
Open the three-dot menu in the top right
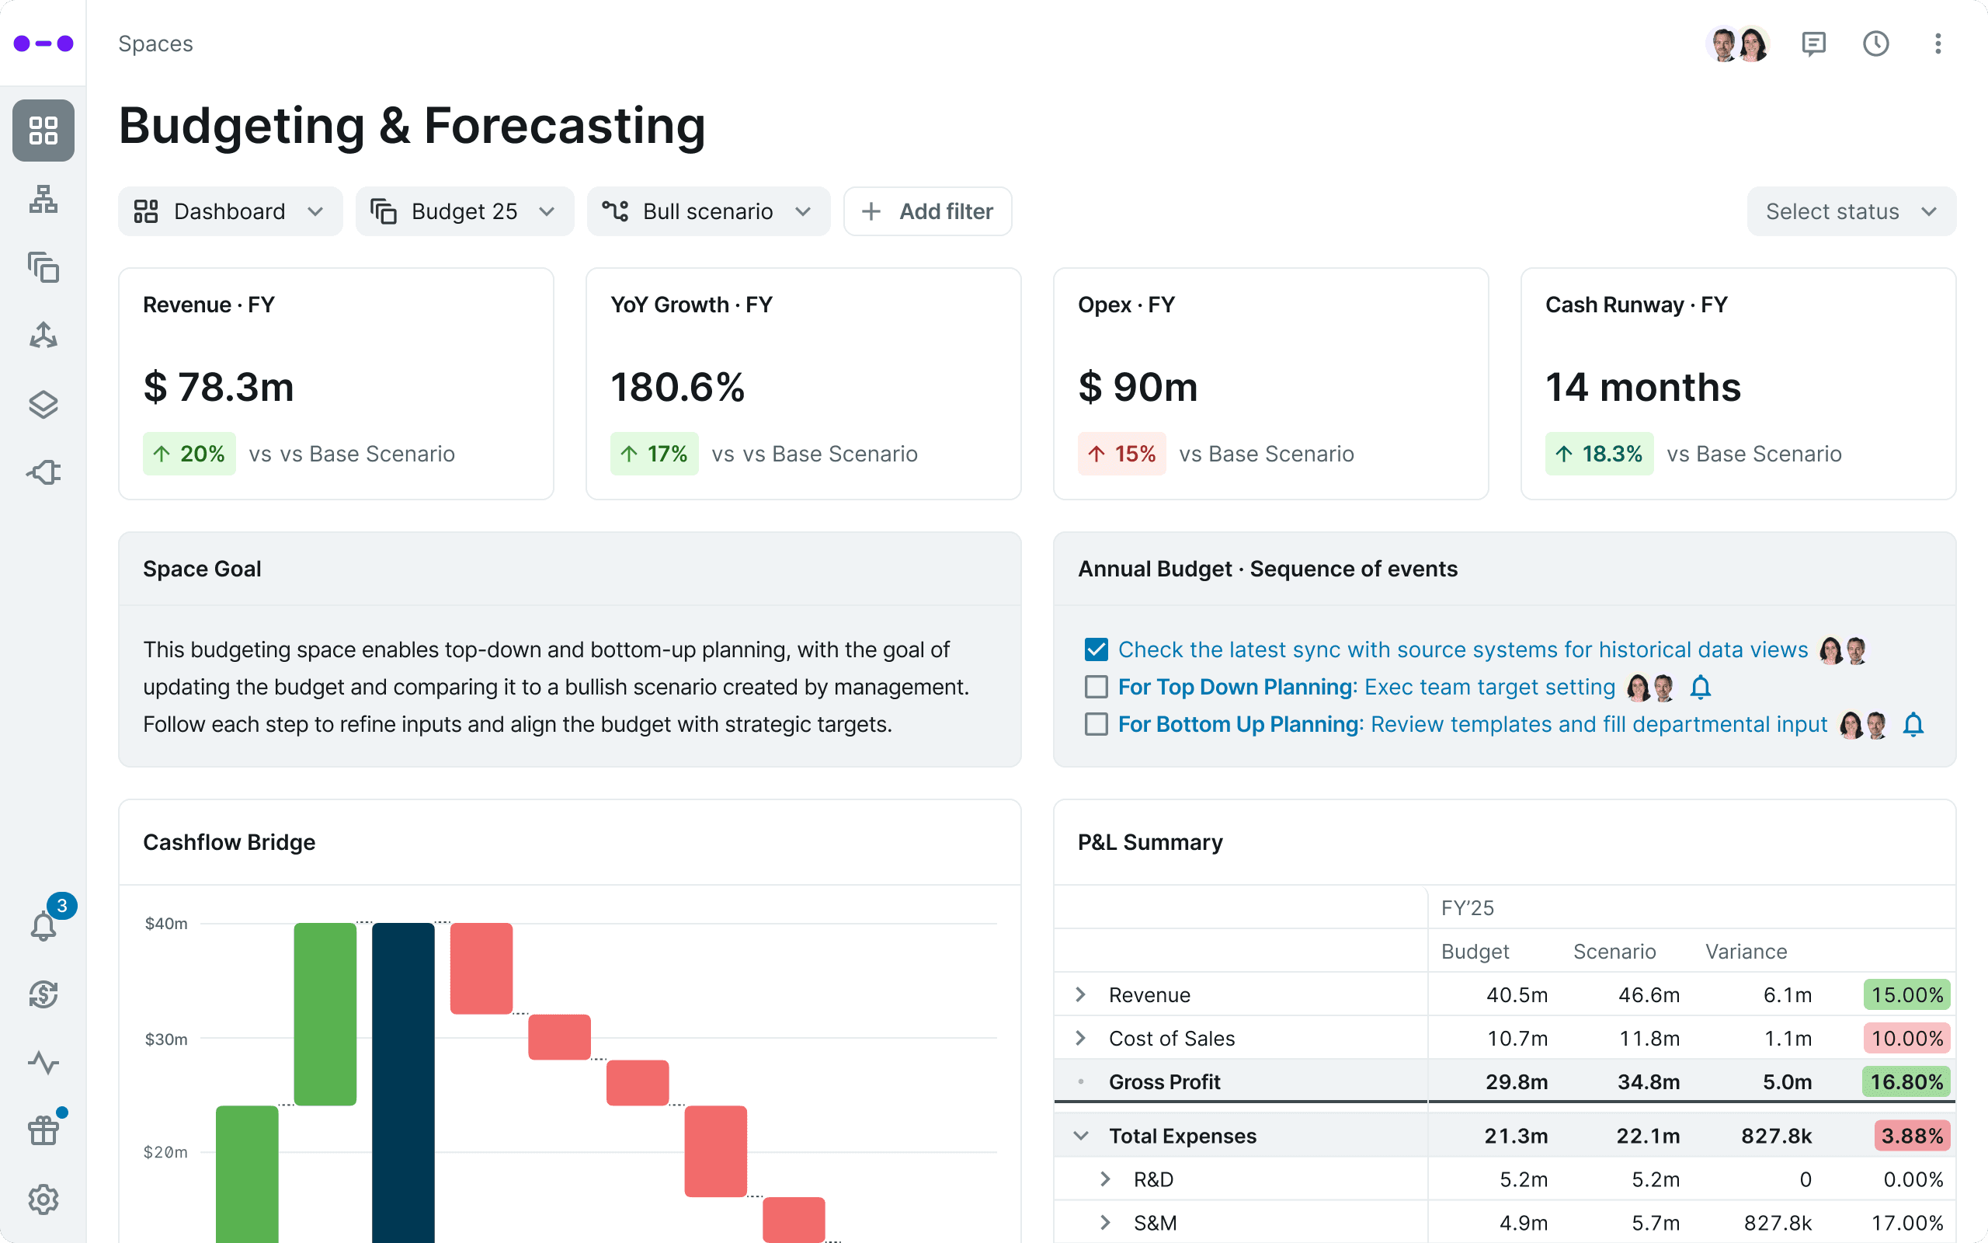1937,43
